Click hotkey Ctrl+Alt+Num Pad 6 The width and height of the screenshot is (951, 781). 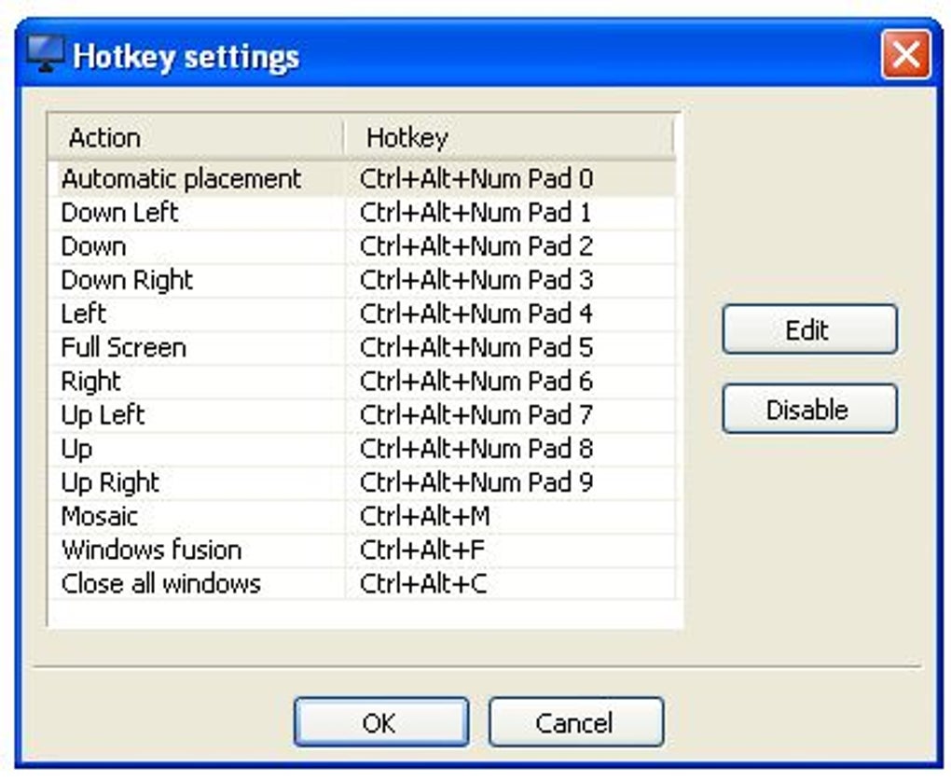pos(476,382)
